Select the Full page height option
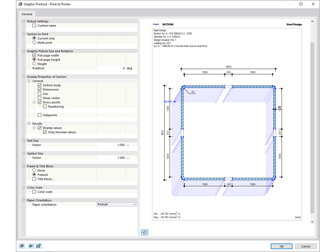The height and width of the screenshot is (252, 336). click(34, 59)
